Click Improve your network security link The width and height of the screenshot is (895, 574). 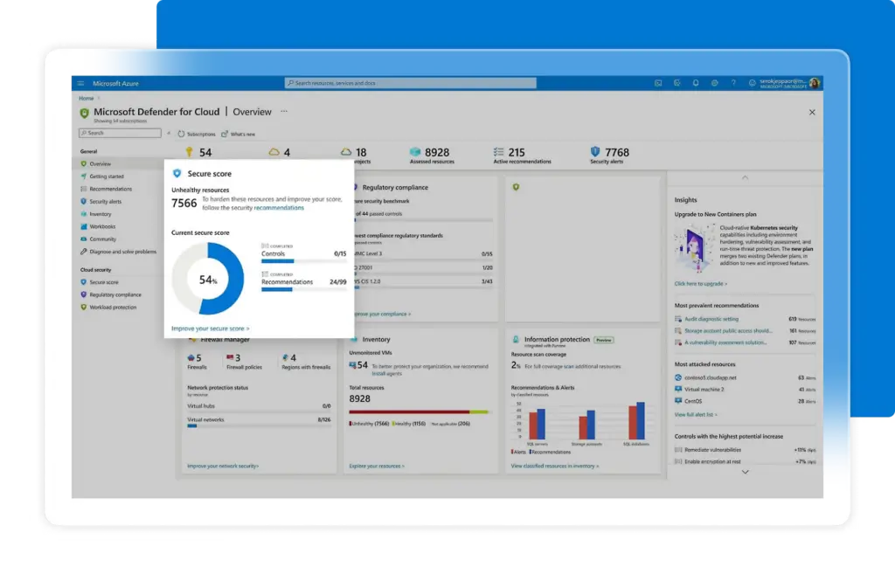[223, 467]
